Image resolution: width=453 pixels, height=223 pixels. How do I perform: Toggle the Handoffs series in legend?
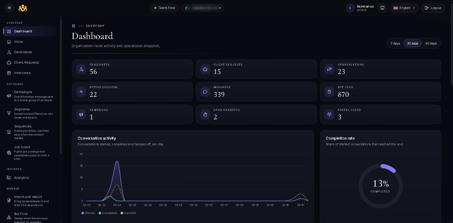(x=128, y=213)
